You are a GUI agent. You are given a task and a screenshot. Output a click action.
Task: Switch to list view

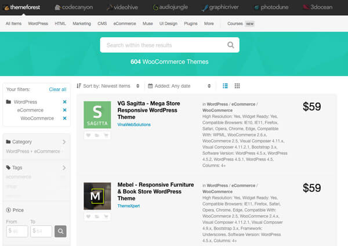225,86
